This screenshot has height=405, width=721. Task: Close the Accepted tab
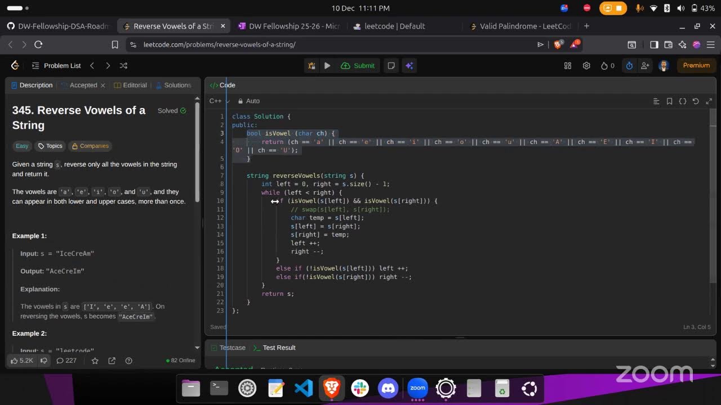(x=103, y=85)
